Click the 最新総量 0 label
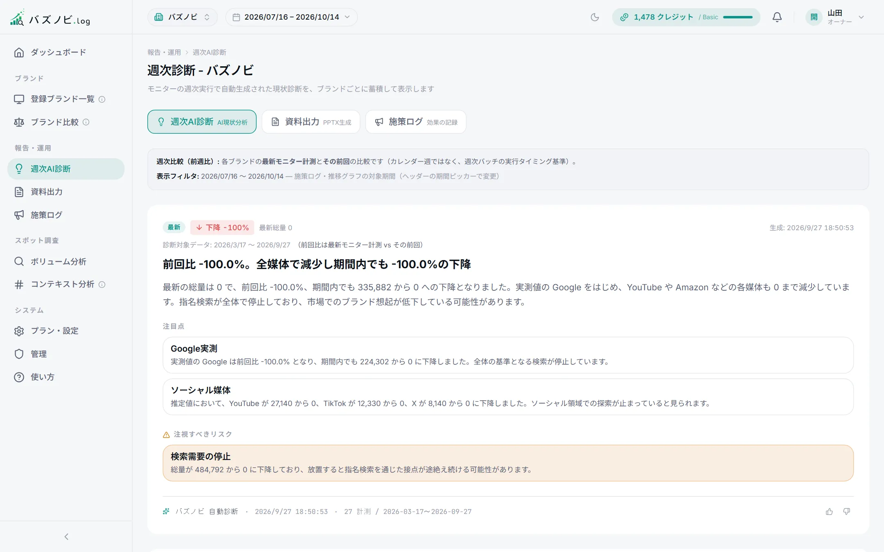The width and height of the screenshot is (884, 552). click(x=275, y=228)
